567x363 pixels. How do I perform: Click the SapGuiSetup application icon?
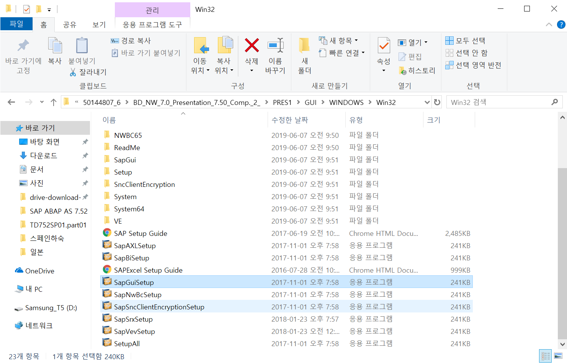click(107, 282)
